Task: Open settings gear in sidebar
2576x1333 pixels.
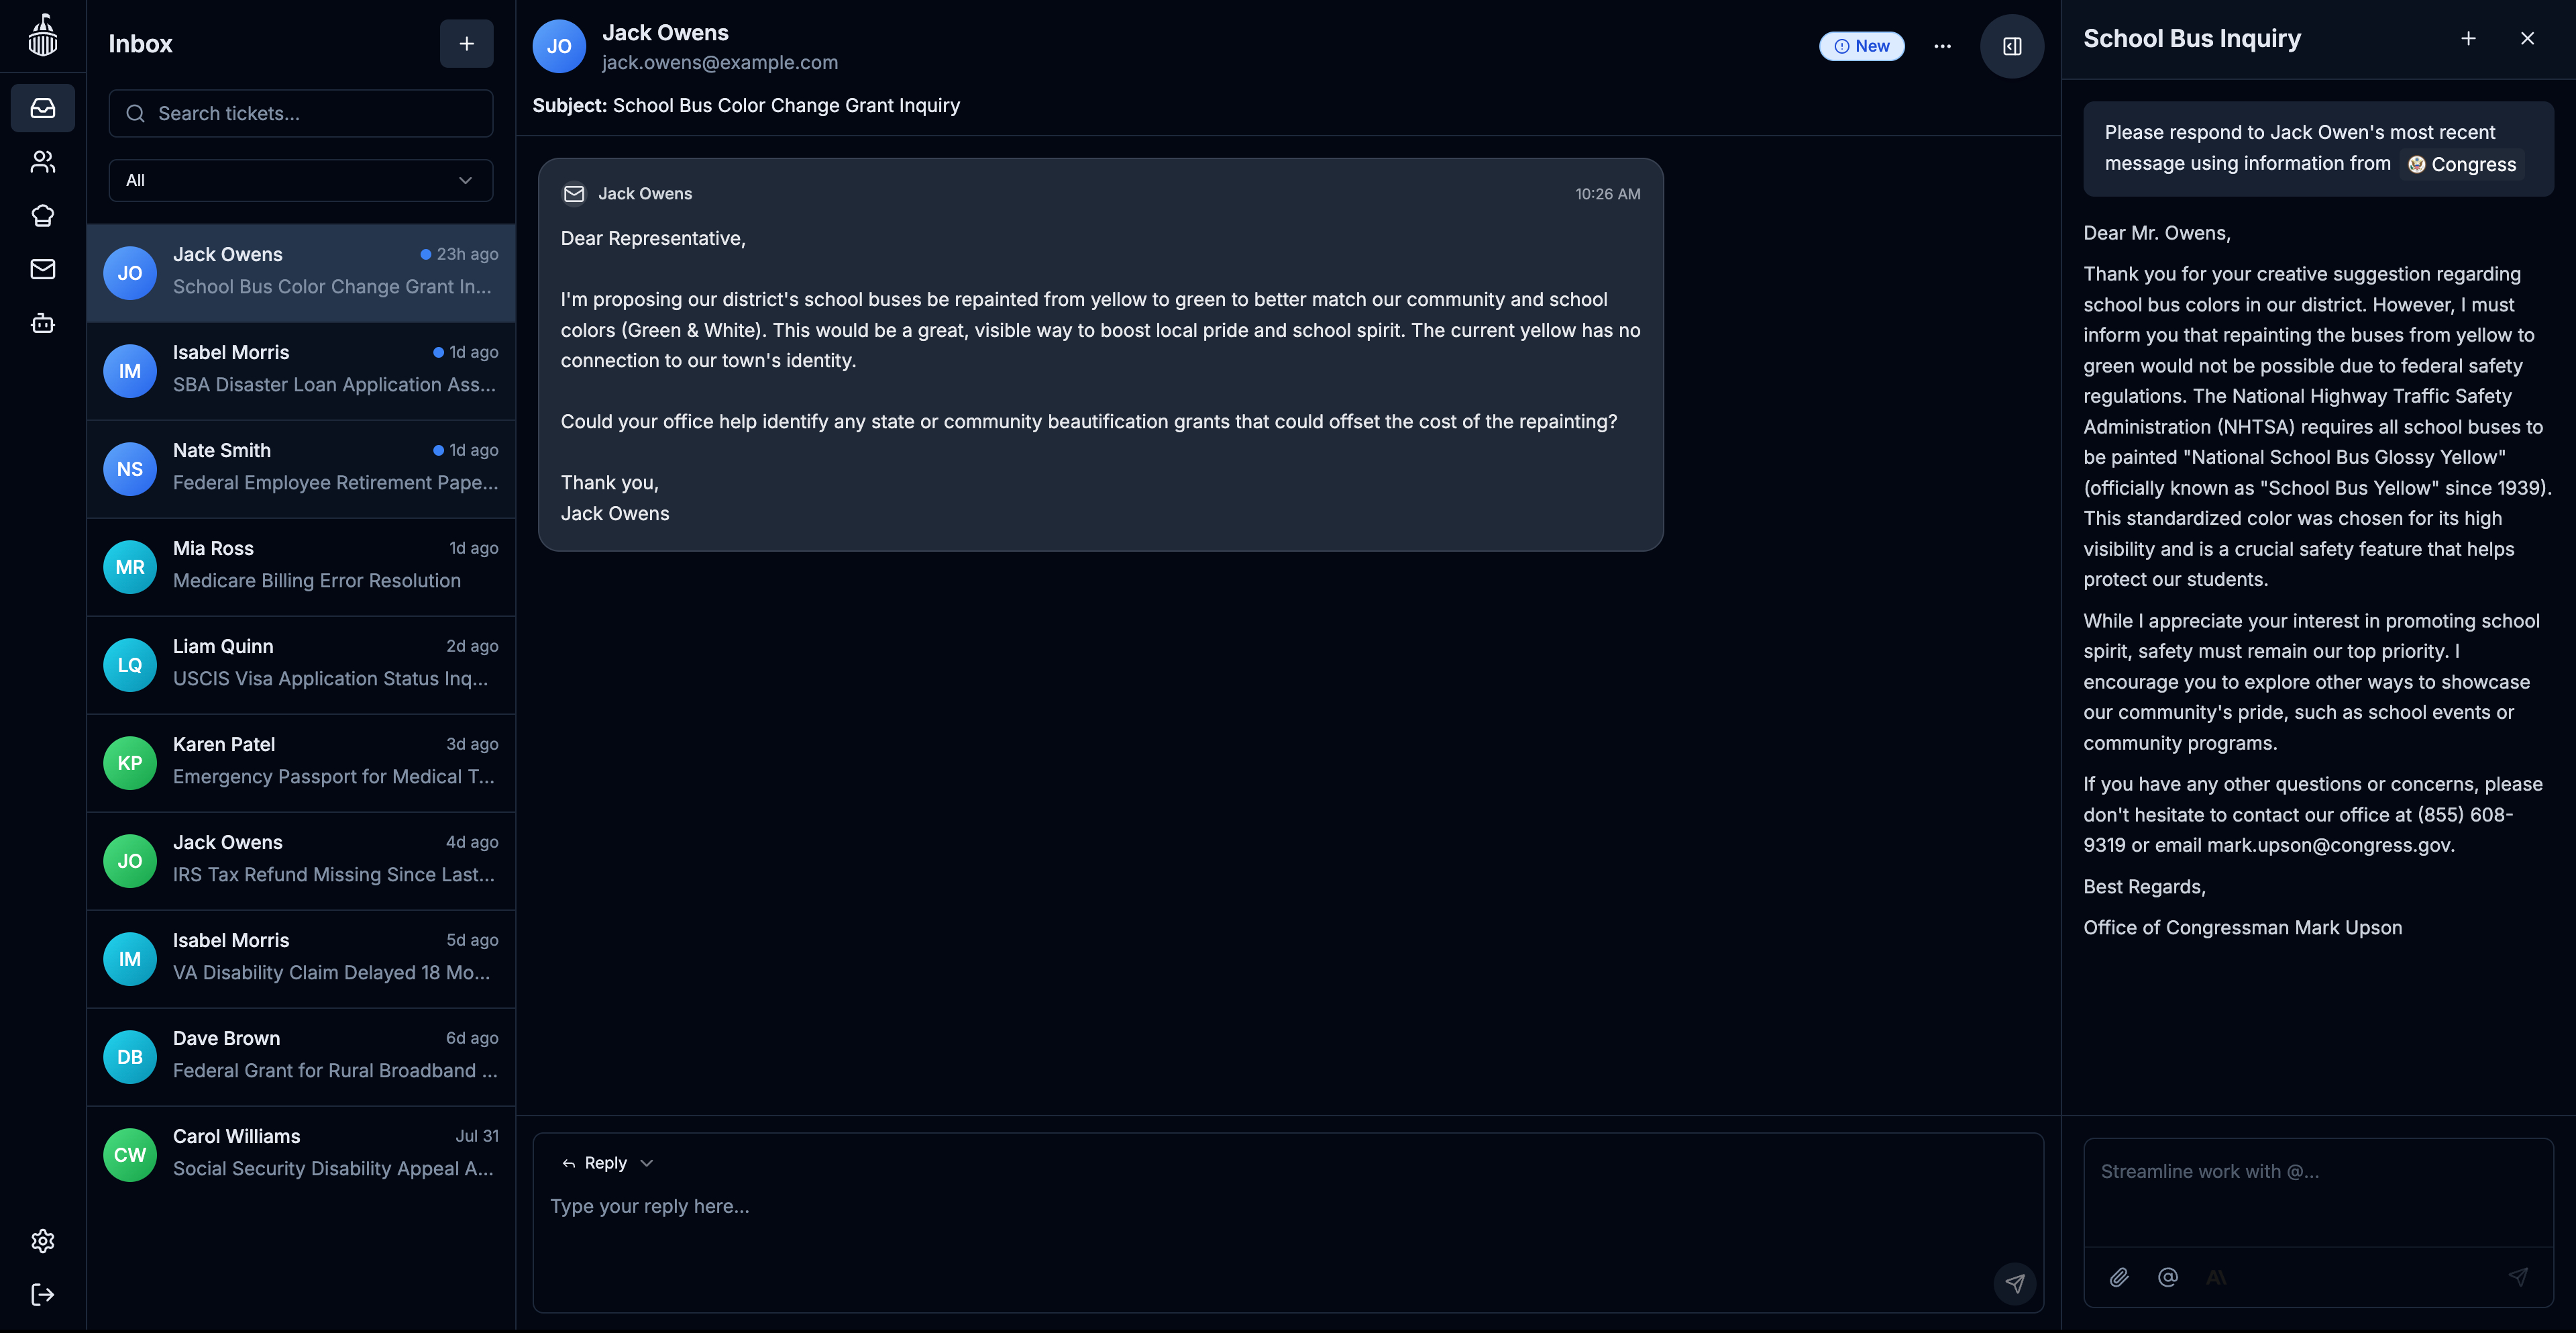Action: point(43,1241)
